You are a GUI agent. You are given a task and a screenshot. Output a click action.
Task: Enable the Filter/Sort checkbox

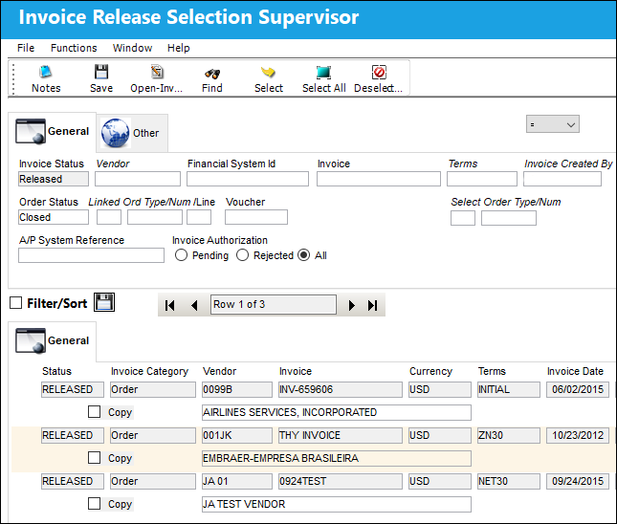(15, 303)
